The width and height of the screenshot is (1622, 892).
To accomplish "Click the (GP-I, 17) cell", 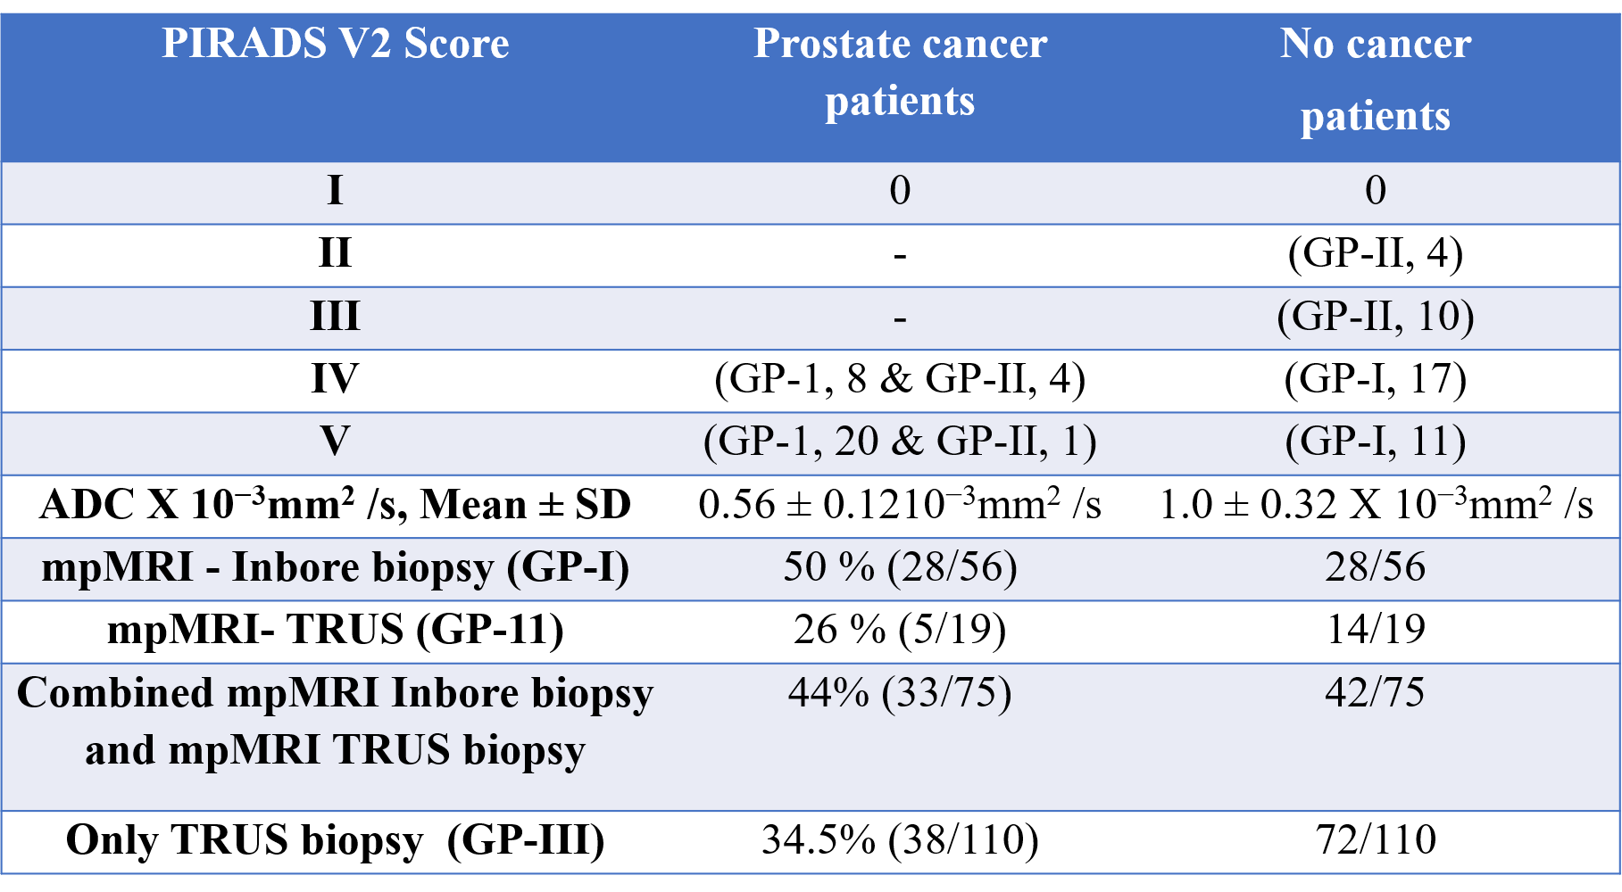I will click(1375, 379).
